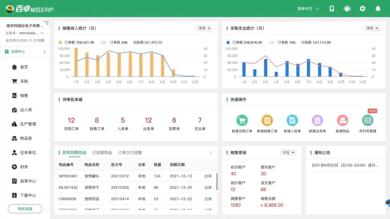Screen dimensions: 390x219
Task: Open 序列号管理 barcode icon
Action: (368, 120)
